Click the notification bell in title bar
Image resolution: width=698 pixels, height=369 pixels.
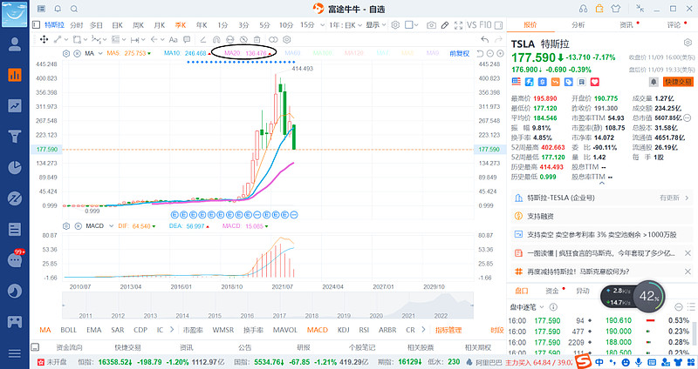[58, 9]
